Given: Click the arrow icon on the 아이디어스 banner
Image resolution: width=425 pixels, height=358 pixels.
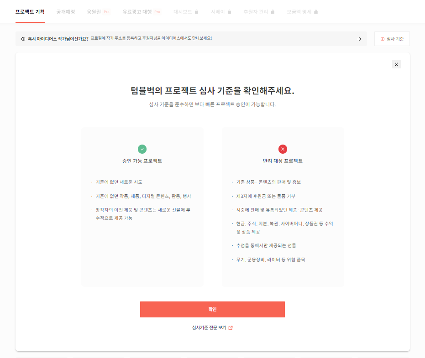Looking at the screenshot, I should (359, 39).
